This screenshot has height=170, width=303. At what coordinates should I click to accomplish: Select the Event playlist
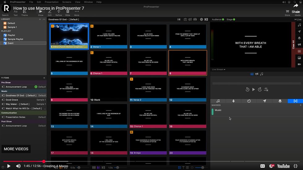pos(23,43)
